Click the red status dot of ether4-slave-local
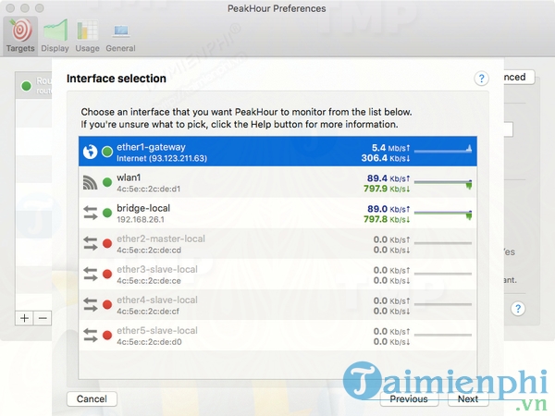555x416 pixels. [x=107, y=305]
